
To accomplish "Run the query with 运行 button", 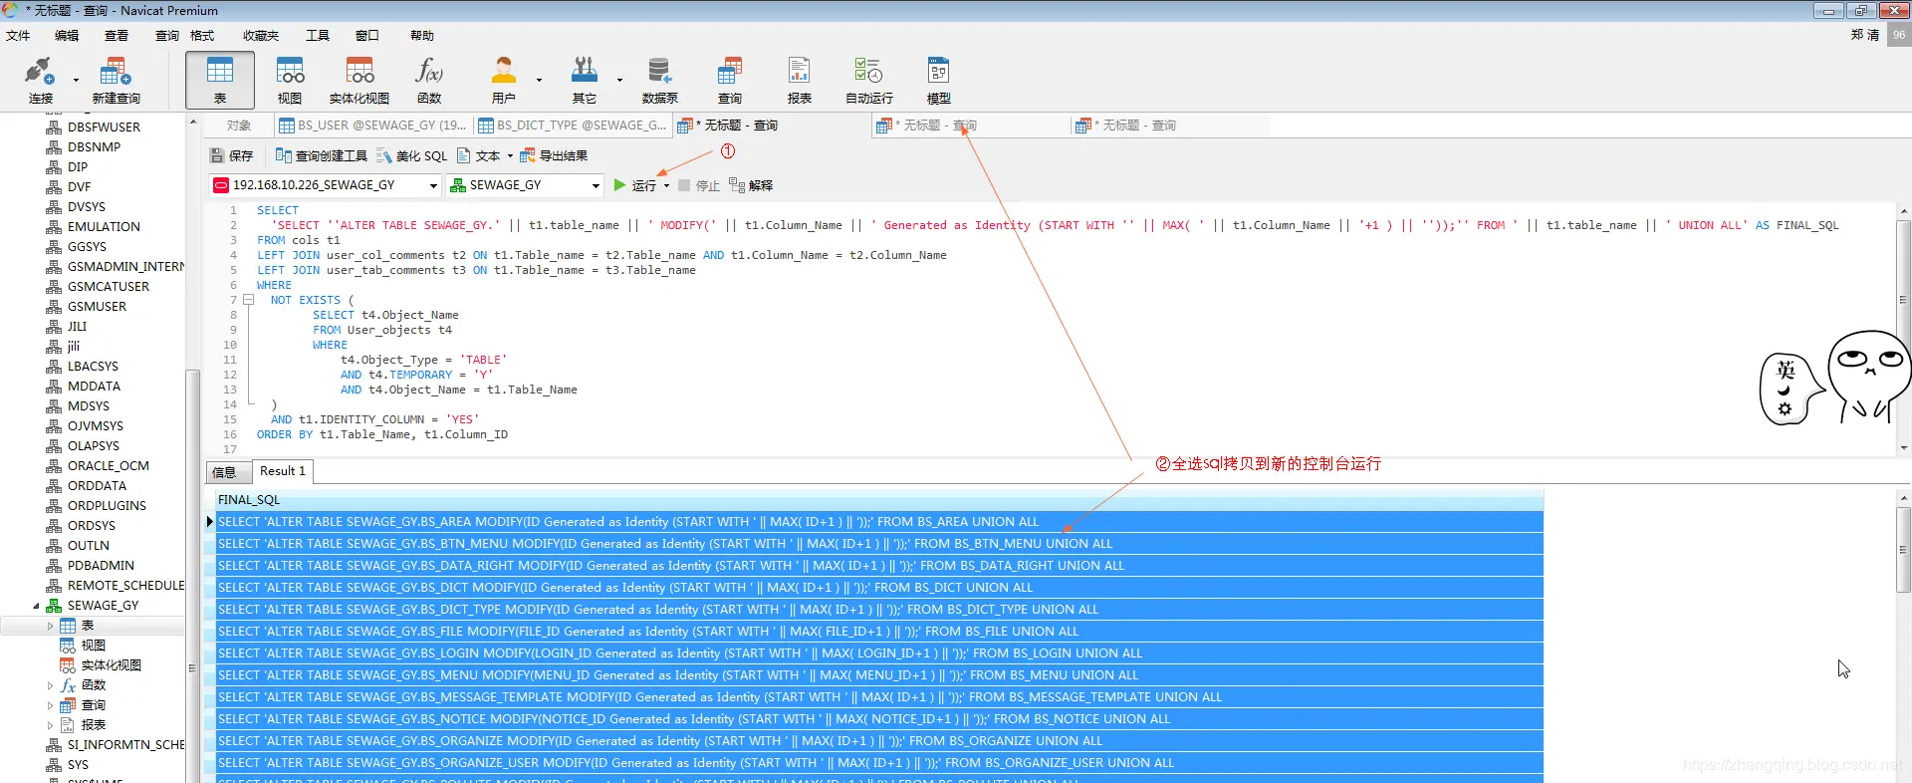I will click(x=635, y=185).
